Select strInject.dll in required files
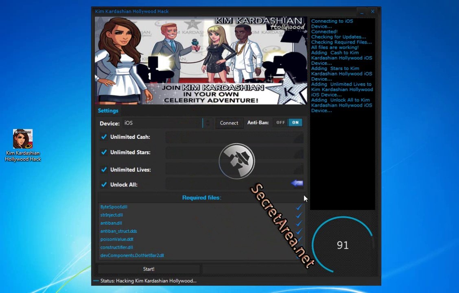This screenshot has height=293, width=459. coord(111,215)
